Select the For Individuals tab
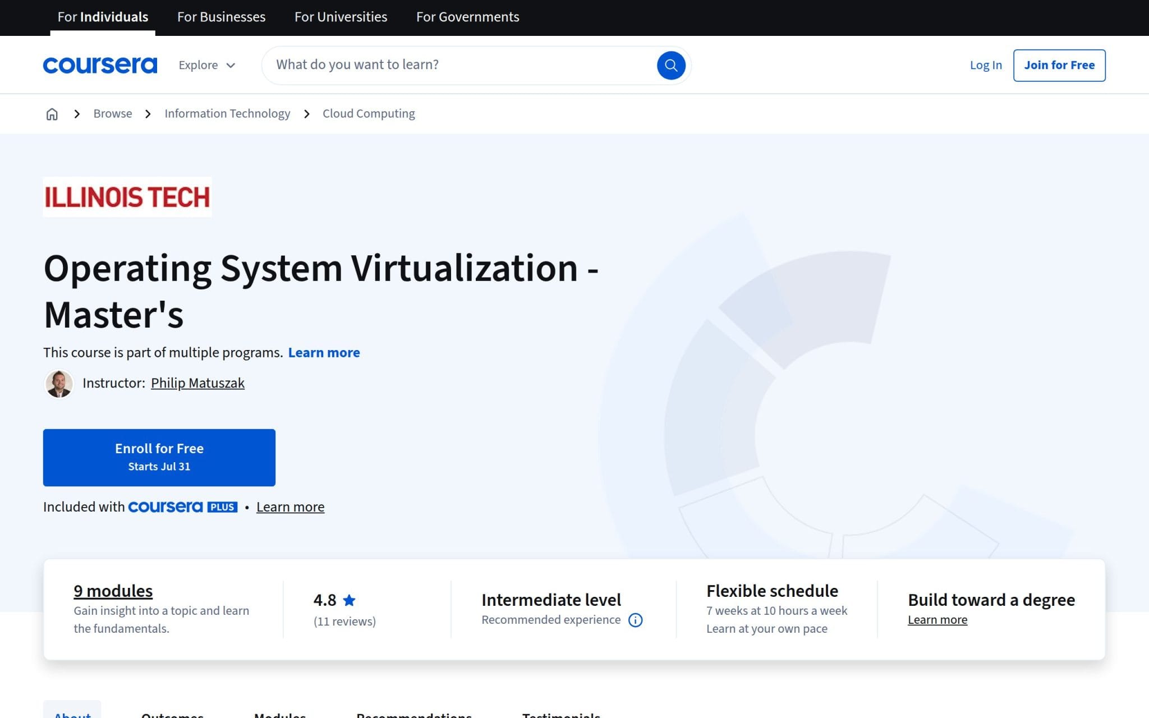 pos(103,17)
